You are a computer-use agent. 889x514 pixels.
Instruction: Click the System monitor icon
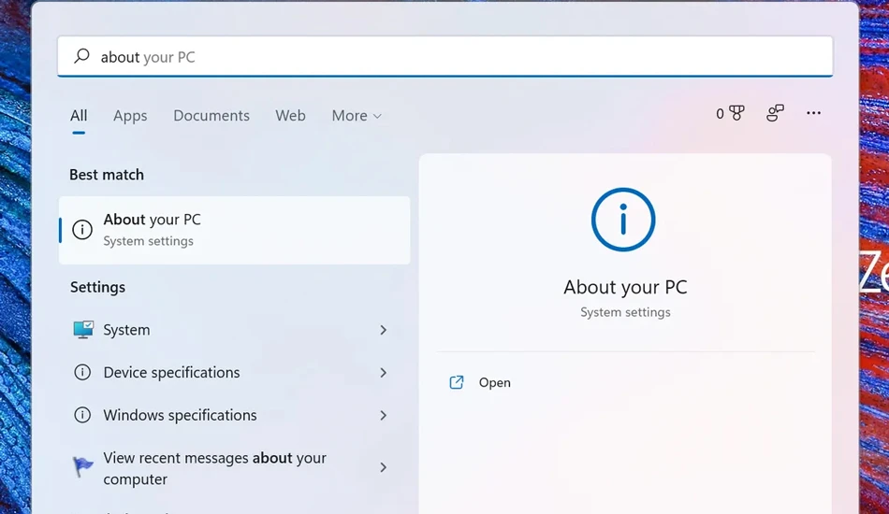point(83,330)
